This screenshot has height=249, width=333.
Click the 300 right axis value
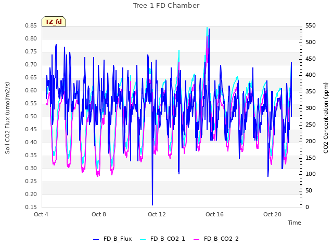[311, 108]
